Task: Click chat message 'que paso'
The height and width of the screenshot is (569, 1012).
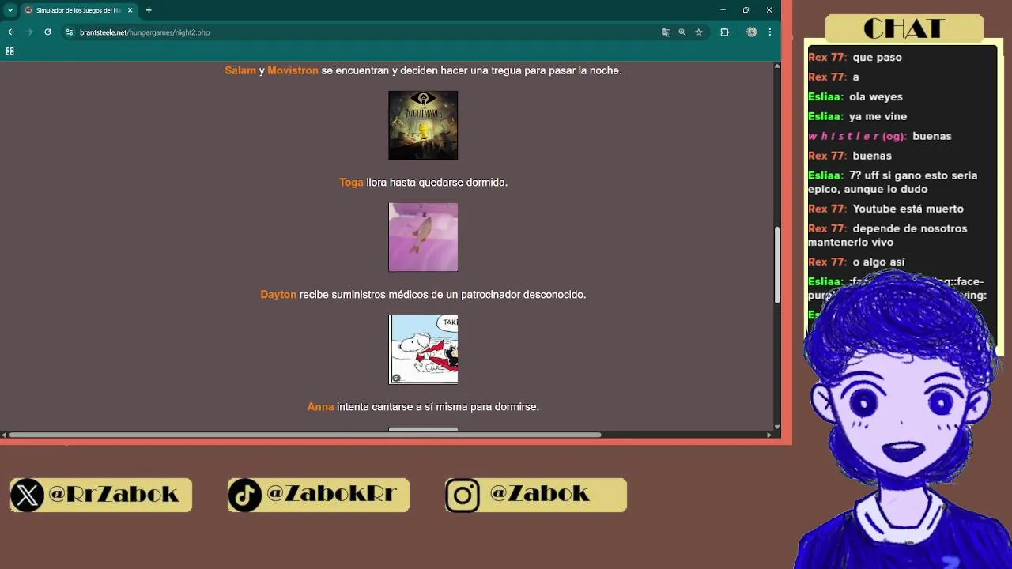Action: point(878,58)
